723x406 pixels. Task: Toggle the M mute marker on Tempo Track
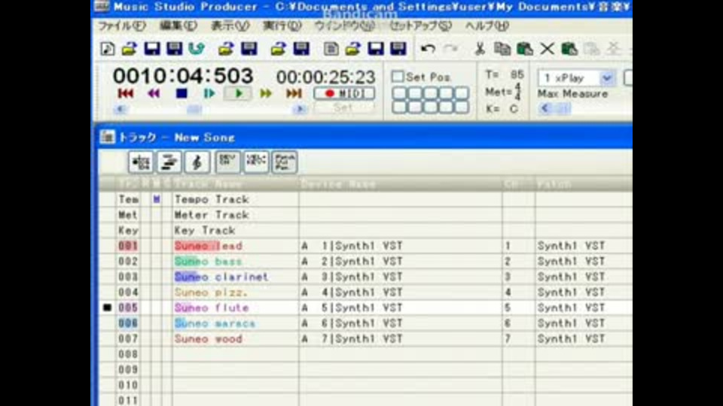click(x=157, y=199)
